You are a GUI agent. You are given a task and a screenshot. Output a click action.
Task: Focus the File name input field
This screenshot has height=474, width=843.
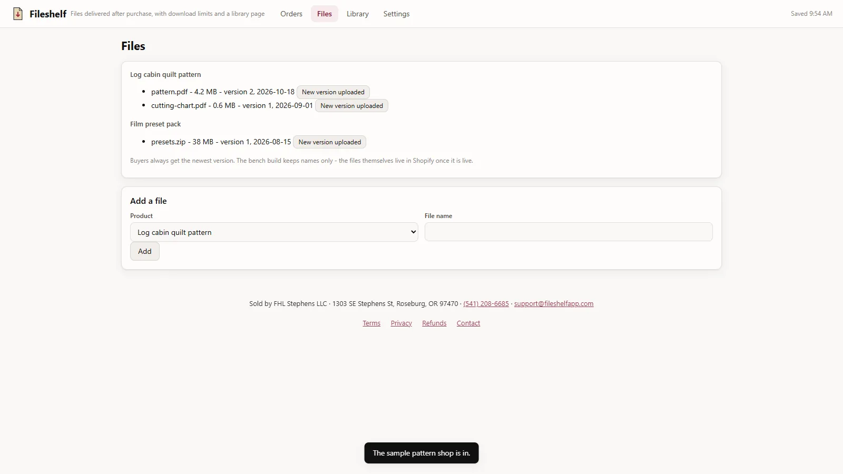[x=568, y=232]
